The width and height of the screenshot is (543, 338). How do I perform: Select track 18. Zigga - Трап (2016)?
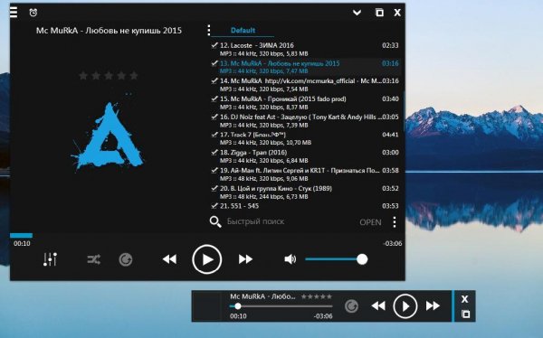coord(253,153)
